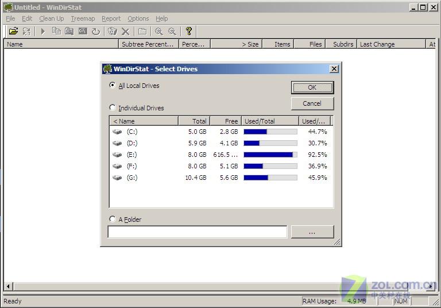Click the "44.7%" used value for C:

click(x=318, y=132)
